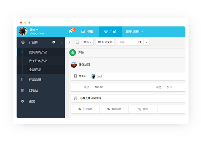Click the 自定义列 custom columns button
Viewport: 201px width, 141px height.
105,42
